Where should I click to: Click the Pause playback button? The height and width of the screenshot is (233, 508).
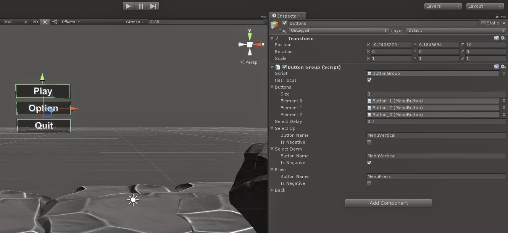click(141, 6)
